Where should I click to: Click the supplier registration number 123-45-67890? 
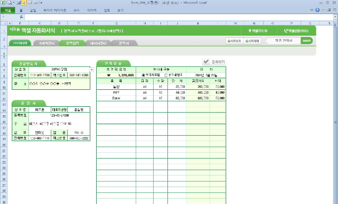pos(59,115)
